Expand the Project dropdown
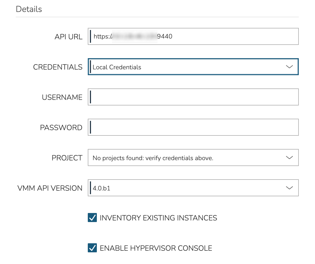The width and height of the screenshot is (315, 264). click(x=186, y=158)
